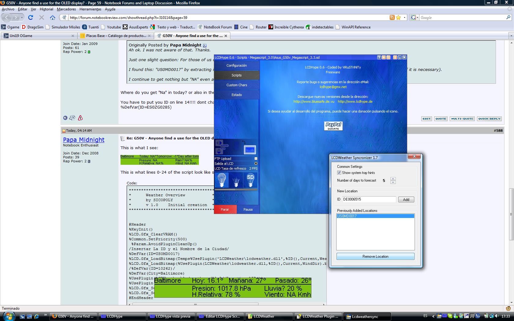Click the greyed-out stop loading X icon
This screenshot has height=321, width=514.
click(x=42, y=17)
